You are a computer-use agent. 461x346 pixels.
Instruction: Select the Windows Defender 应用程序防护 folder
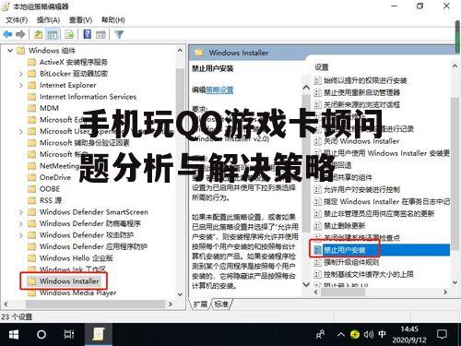pos(88,246)
